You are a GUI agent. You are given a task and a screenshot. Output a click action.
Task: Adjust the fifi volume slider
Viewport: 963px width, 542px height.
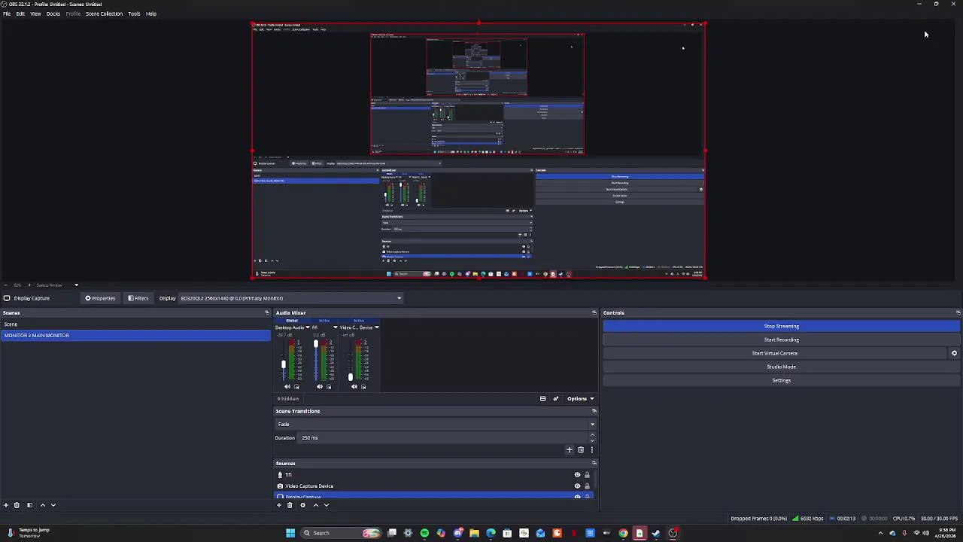[316, 344]
